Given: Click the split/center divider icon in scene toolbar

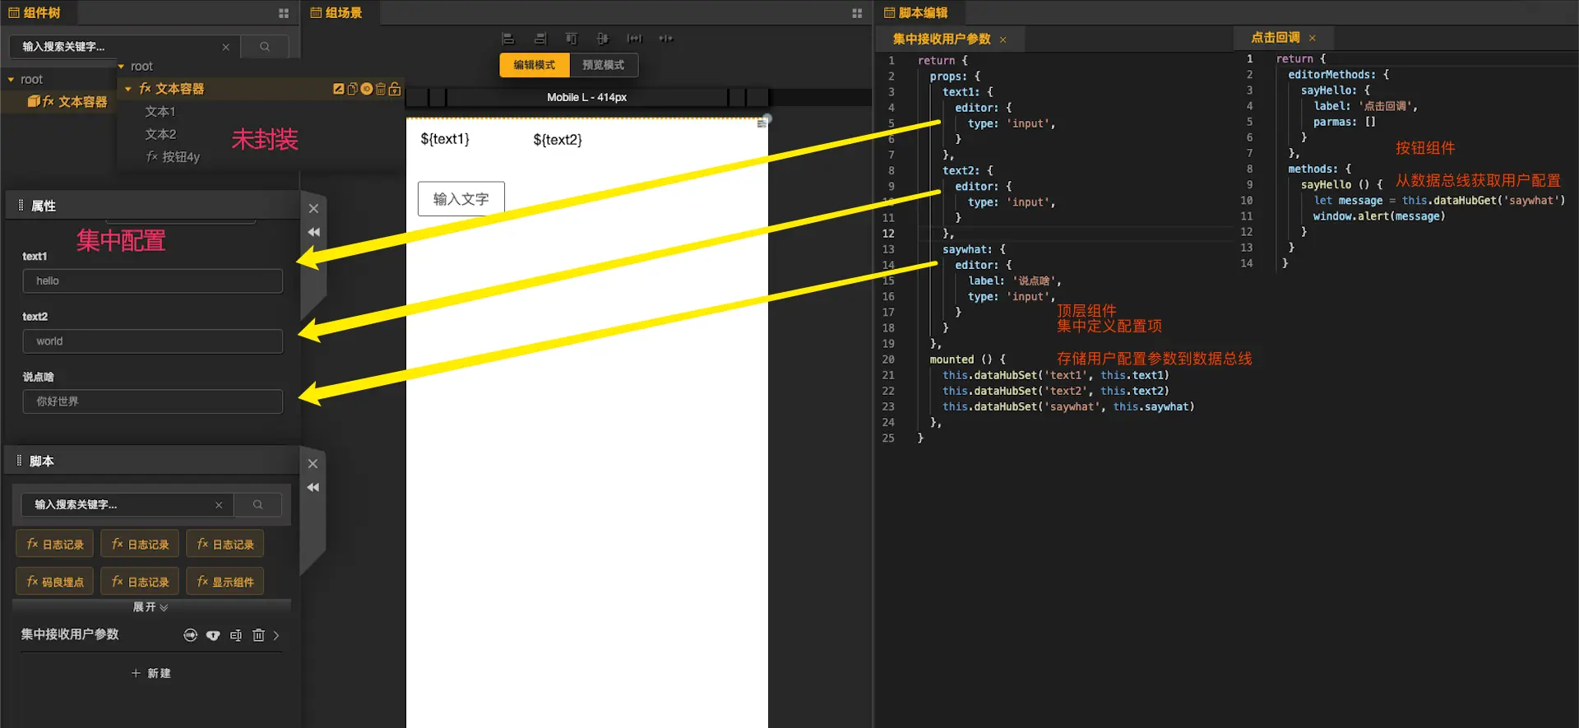Looking at the screenshot, I should point(666,39).
